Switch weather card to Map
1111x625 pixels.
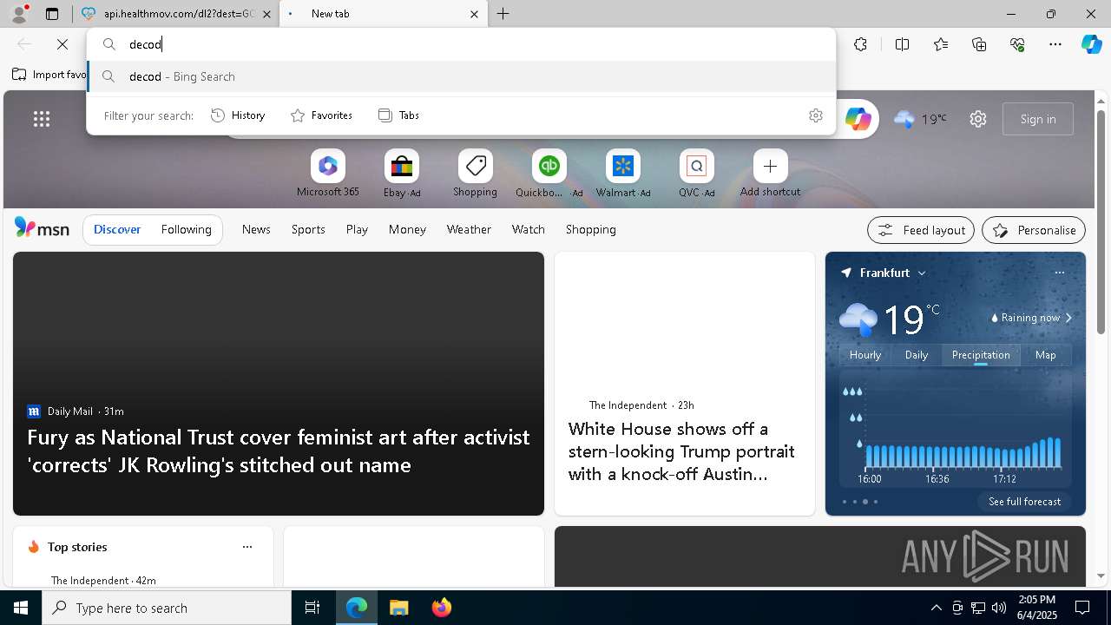point(1046,355)
